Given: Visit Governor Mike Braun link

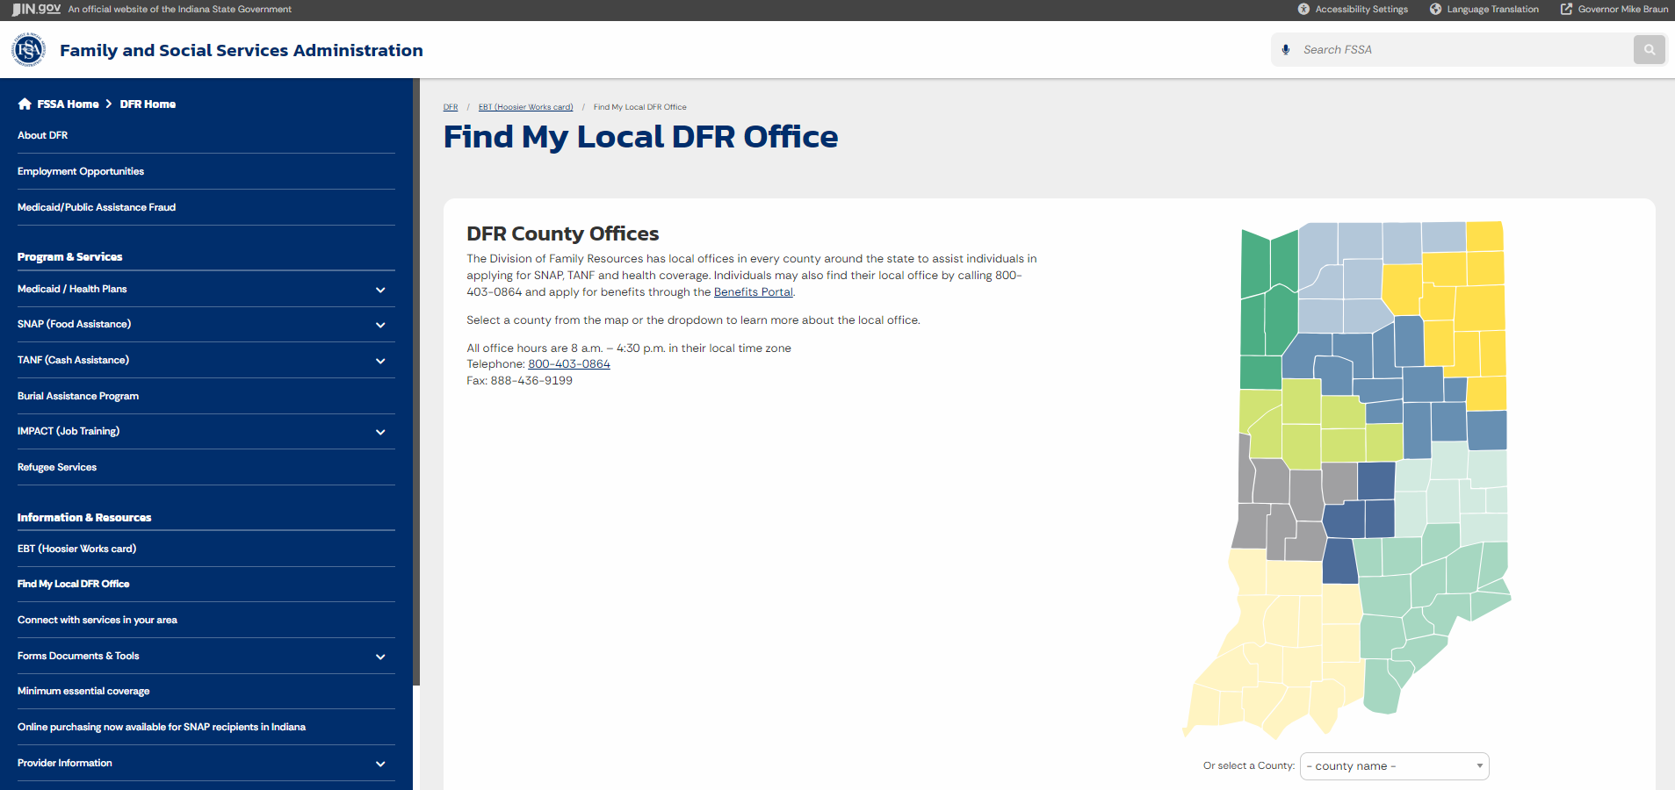Looking at the screenshot, I should [x=1614, y=9].
